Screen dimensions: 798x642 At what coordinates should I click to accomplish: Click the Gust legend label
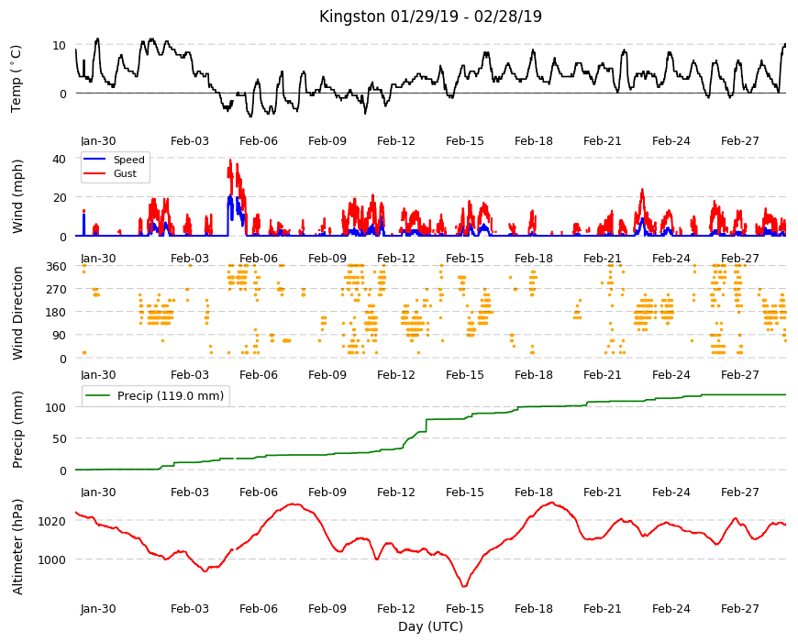(125, 173)
